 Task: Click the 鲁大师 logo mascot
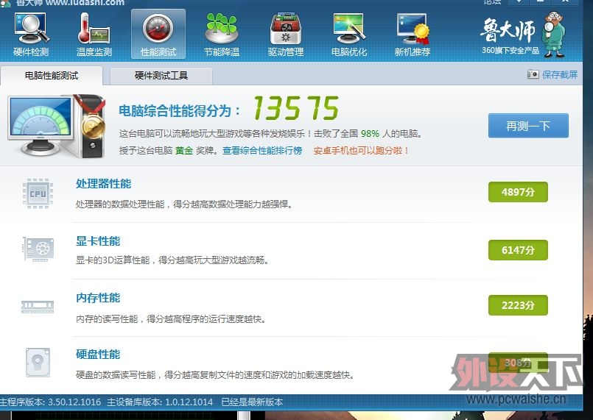554,35
